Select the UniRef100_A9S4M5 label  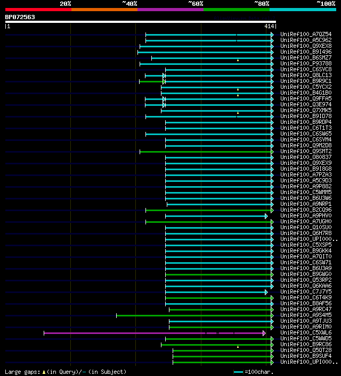tap(306, 315)
